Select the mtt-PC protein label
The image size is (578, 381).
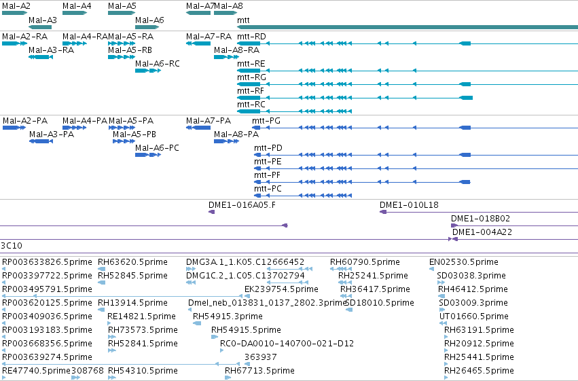268,189
